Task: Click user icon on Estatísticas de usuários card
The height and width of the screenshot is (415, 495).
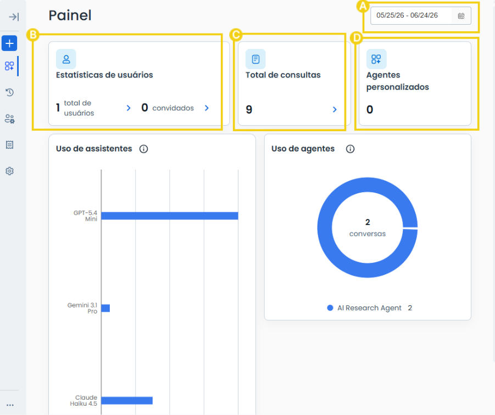Action: click(66, 59)
